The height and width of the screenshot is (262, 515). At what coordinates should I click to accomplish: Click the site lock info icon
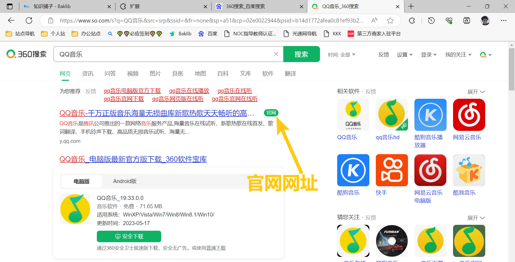(51, 20)
